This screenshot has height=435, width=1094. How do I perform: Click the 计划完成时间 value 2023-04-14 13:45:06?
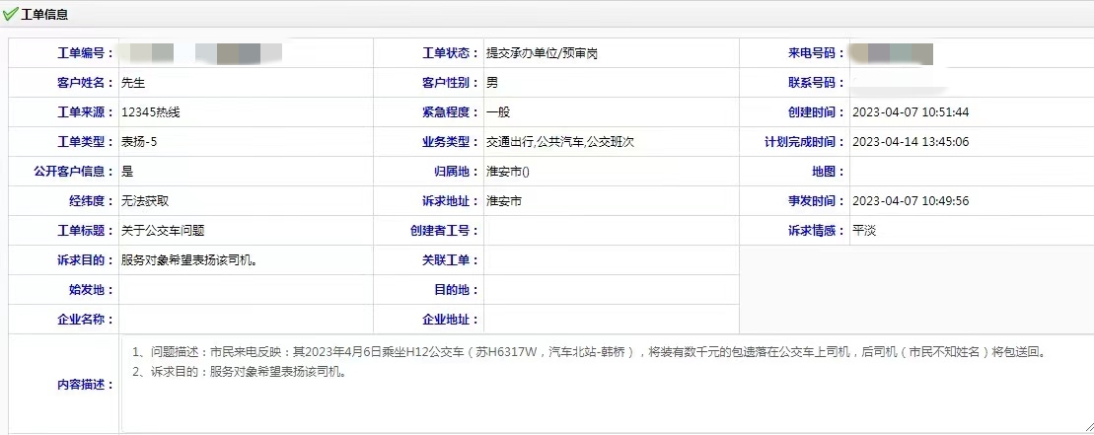[911, 142]
